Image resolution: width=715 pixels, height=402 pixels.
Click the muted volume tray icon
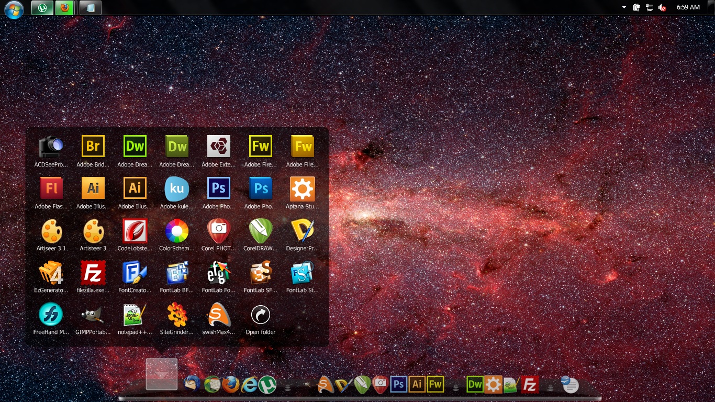point(662,7)
